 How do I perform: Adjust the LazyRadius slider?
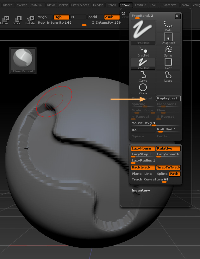coord(156,161)
